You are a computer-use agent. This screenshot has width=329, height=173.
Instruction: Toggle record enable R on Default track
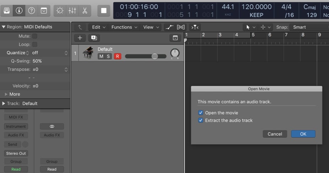click(118, 56)
